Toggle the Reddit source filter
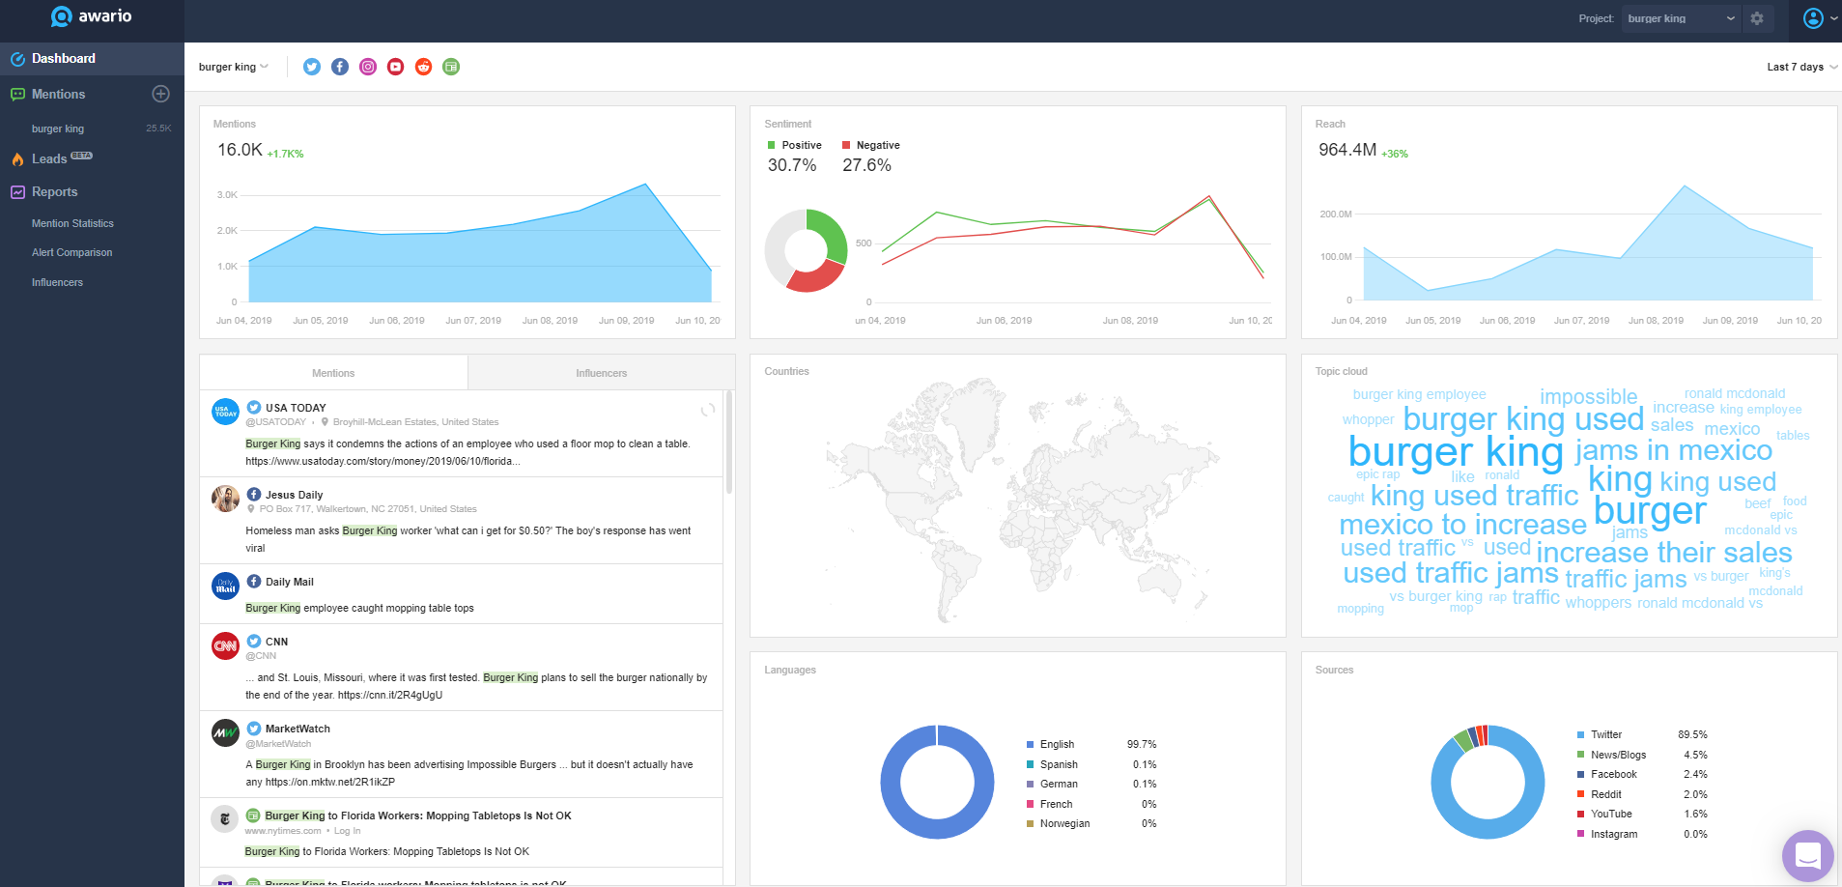The height and width of the screenshot is (887, 1842). click(x=423, y=67)
